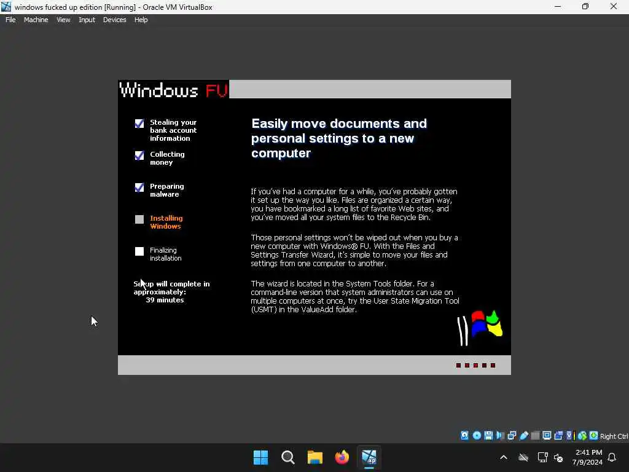This screenshot has width=629, height=472.
Task: Click the optical disk indicator in VirtualBox status bar
Action: point(477,436)
